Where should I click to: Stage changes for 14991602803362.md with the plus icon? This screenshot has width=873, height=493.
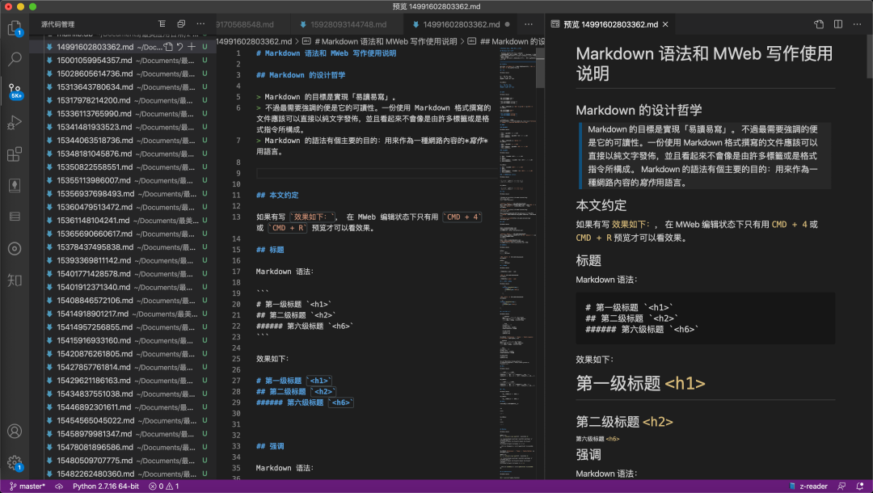192,48
